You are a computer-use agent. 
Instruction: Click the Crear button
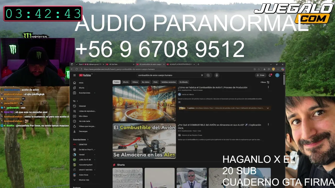click(260, 75)
